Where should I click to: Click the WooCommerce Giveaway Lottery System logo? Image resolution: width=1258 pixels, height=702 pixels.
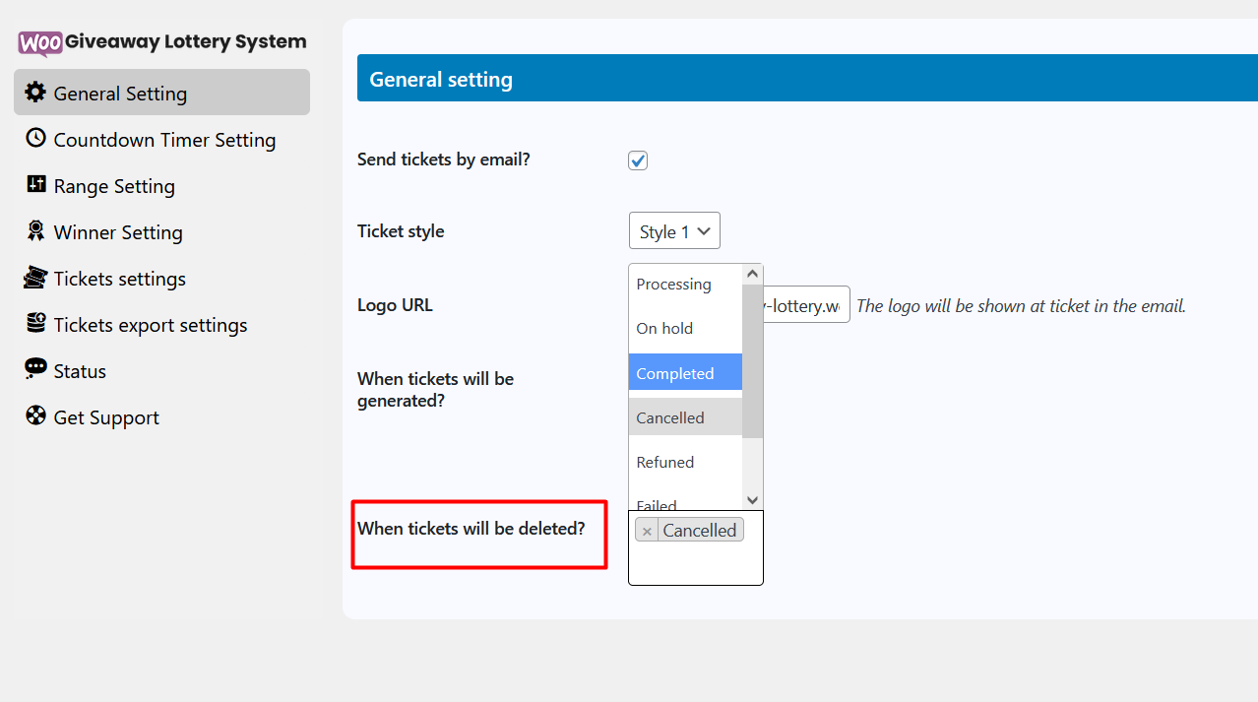162,42
